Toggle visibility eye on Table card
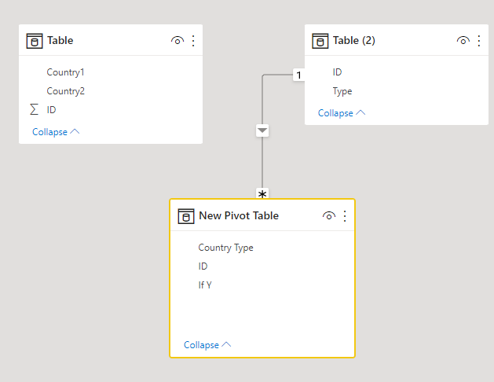This screenshot has width=494, height=382. coord(177,41)
